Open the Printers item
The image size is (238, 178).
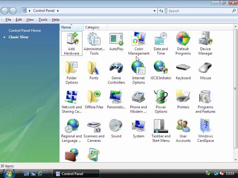tap(183, 99)
